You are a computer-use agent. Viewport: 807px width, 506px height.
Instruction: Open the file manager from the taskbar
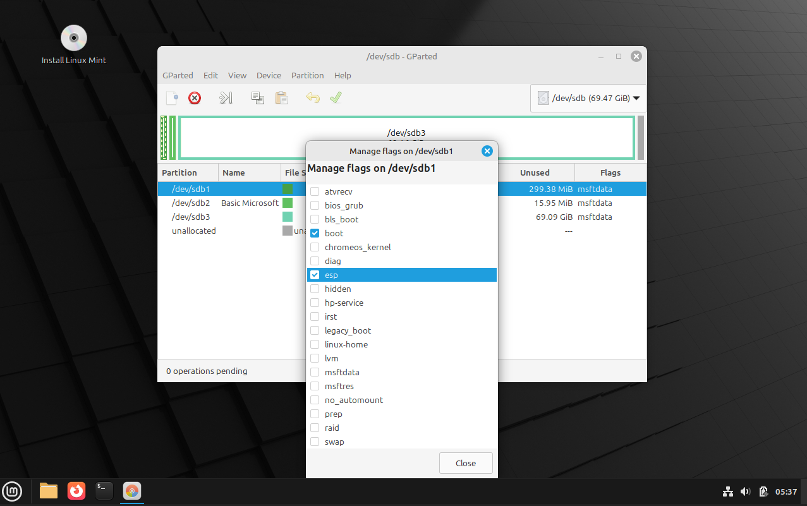tap(49, 491)
